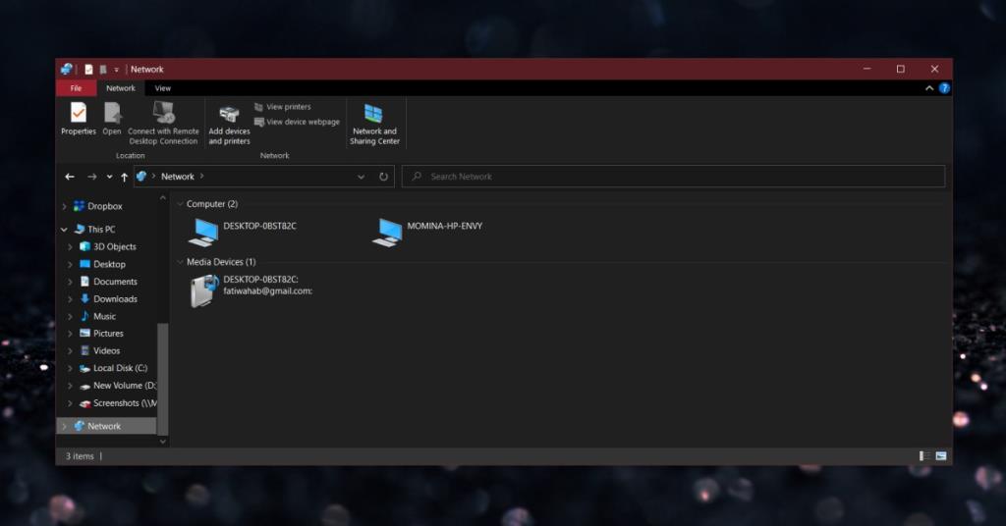Maximize the Network window

coord(901,70)
